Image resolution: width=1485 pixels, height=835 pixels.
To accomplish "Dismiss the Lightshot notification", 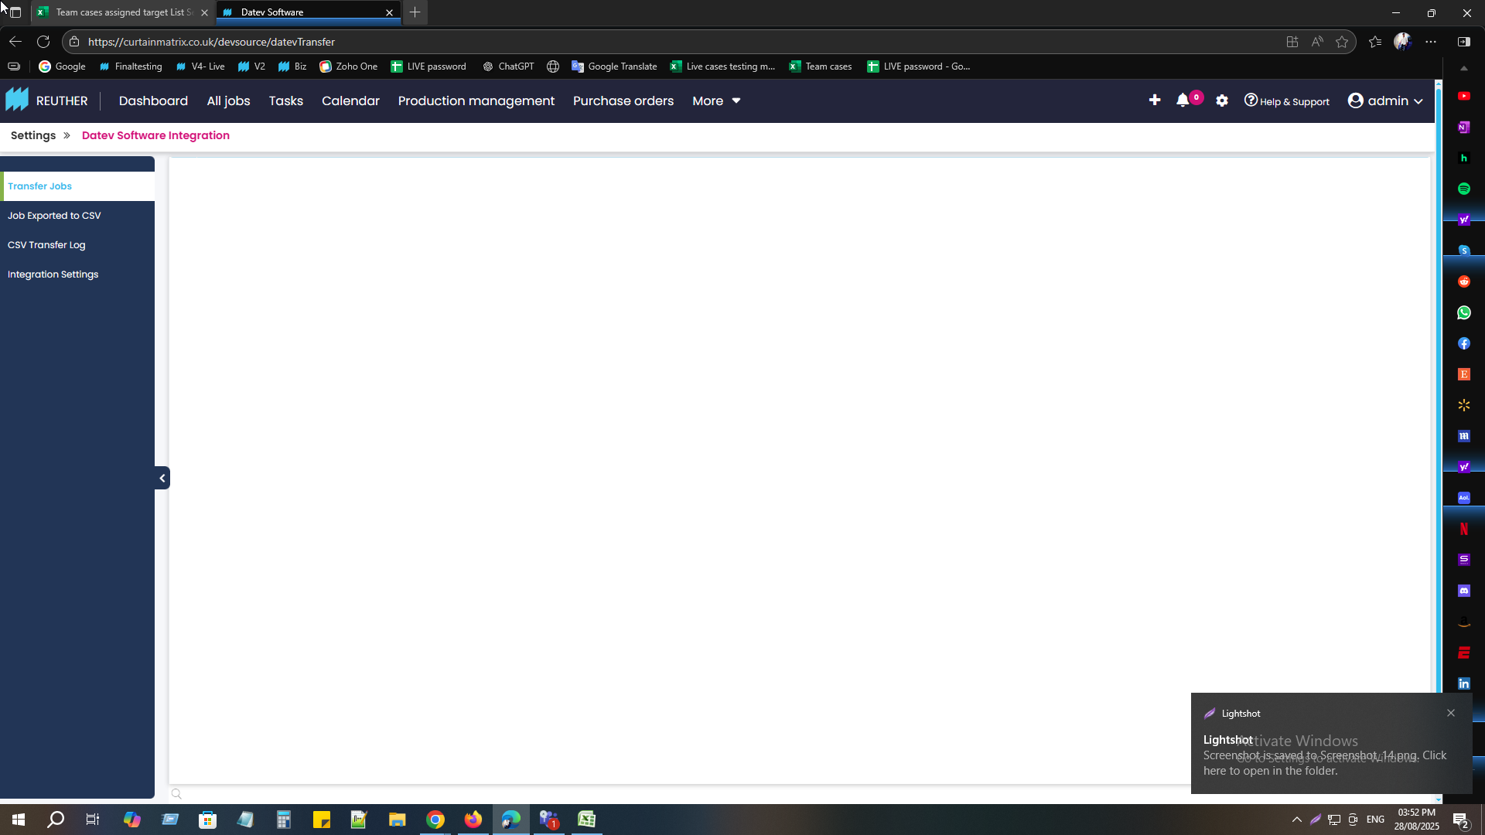I will click(x=1451, y=713).
